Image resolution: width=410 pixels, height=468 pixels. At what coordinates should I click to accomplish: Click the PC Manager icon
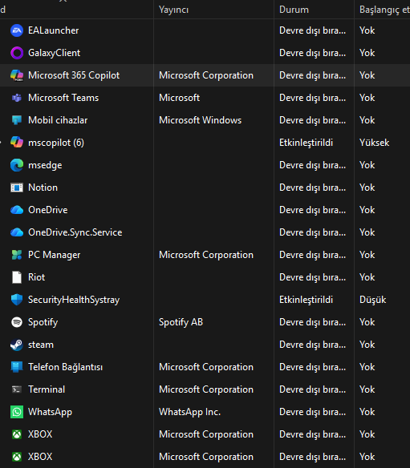pyautogui.click(x=17, y=255)
